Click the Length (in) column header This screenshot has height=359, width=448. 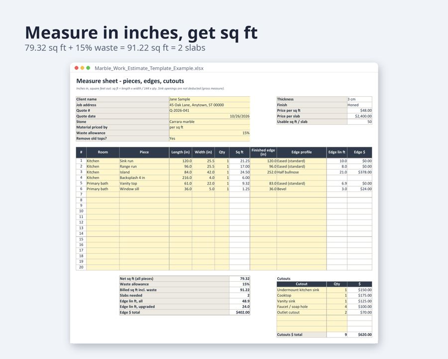click(180, 152)
